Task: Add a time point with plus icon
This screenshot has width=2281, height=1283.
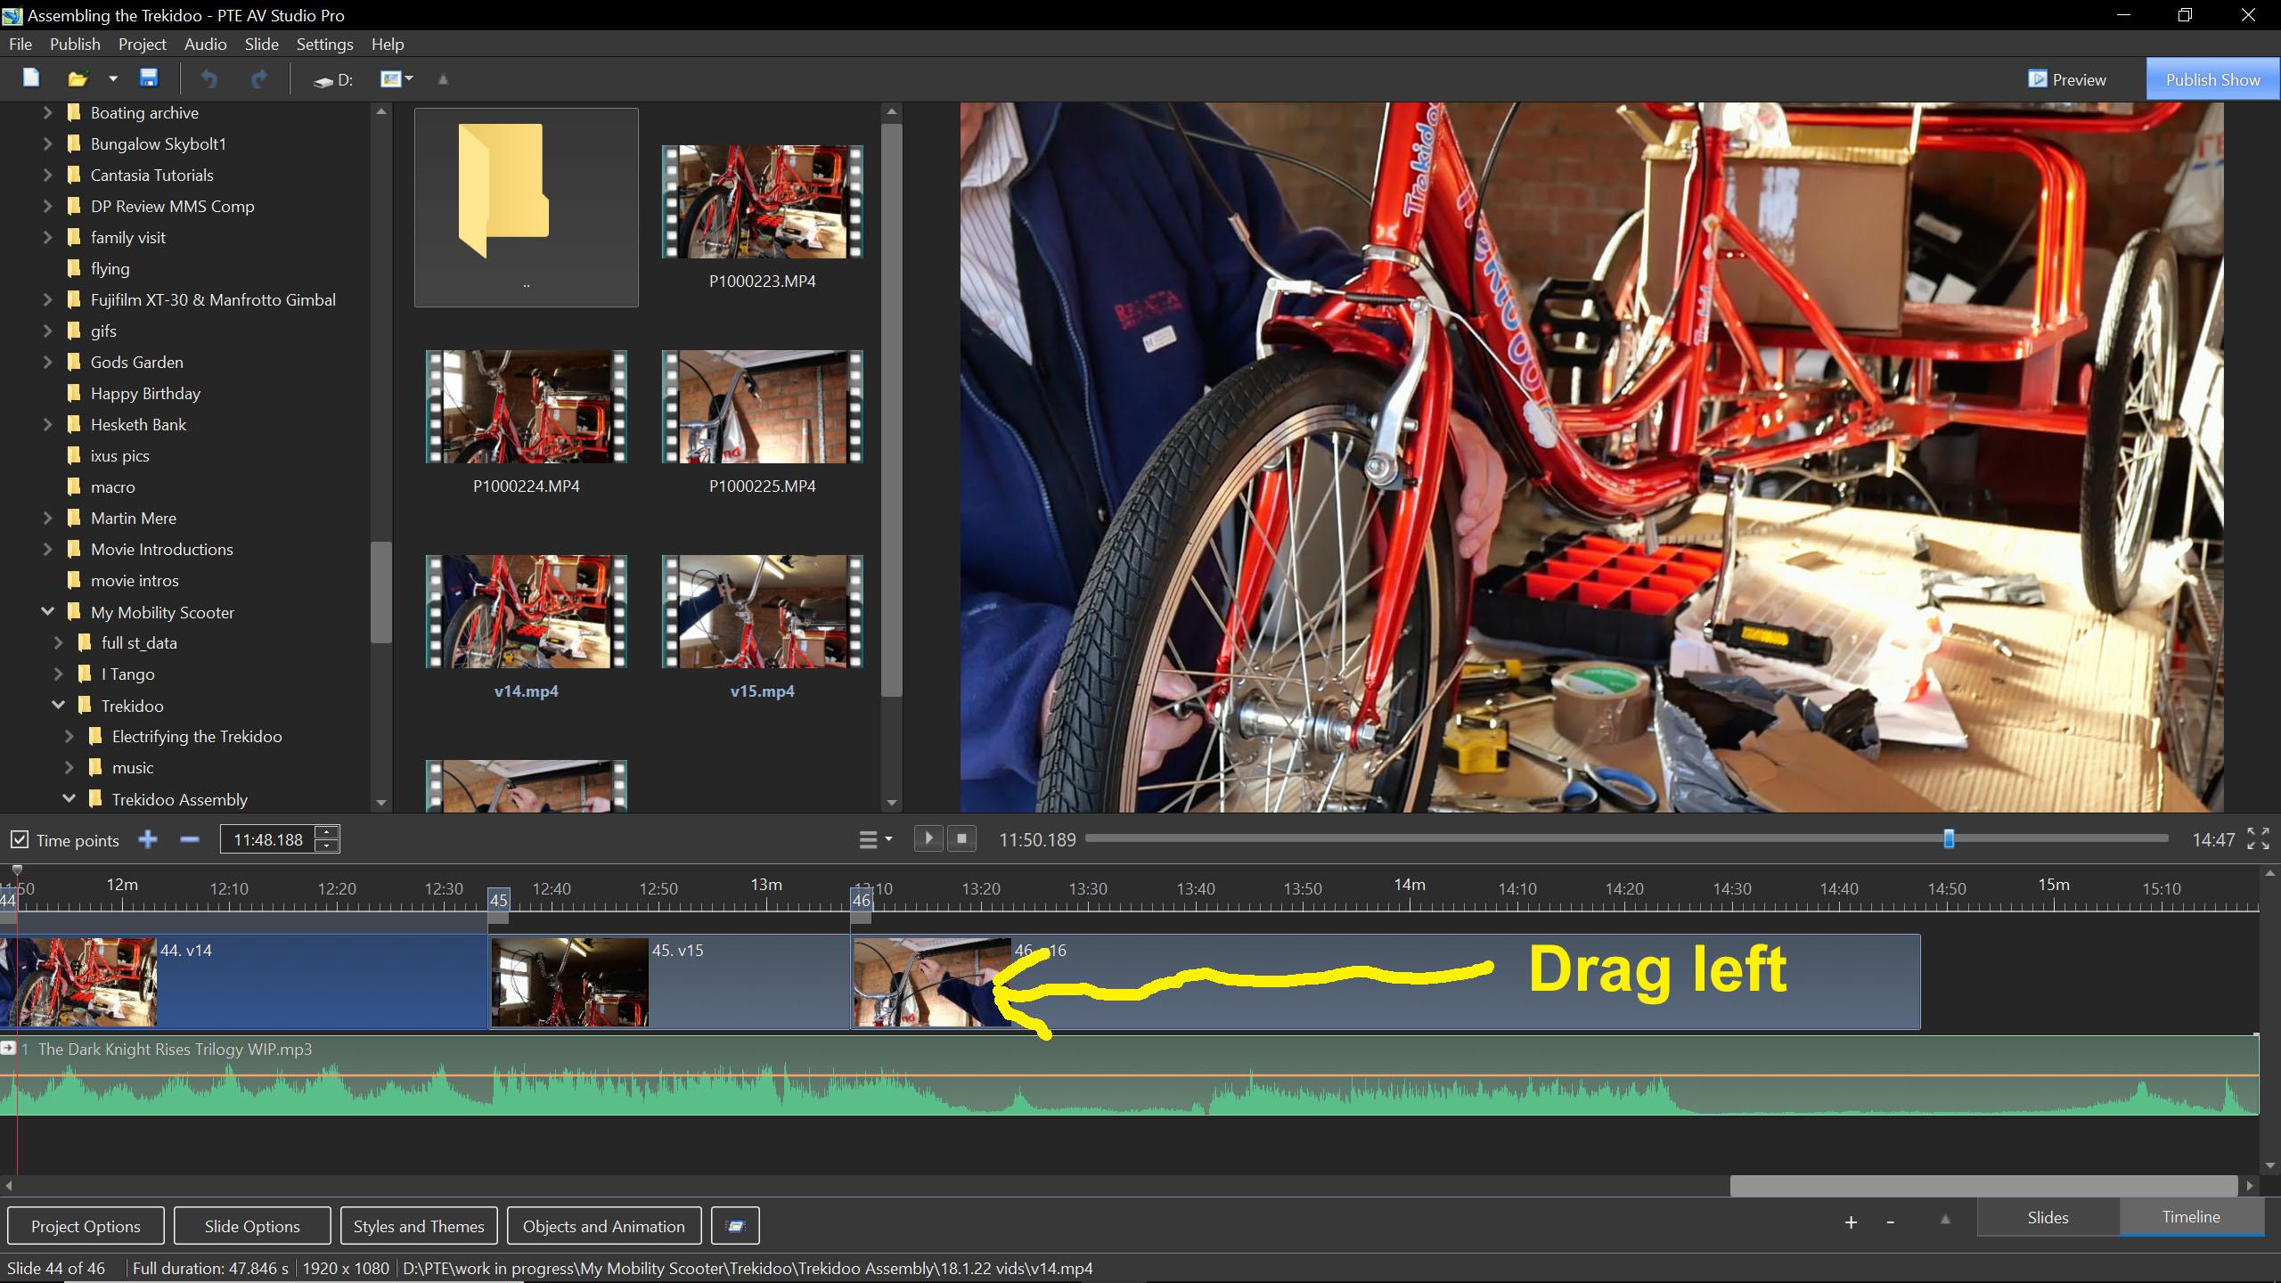Action: (x=148, y=839)
